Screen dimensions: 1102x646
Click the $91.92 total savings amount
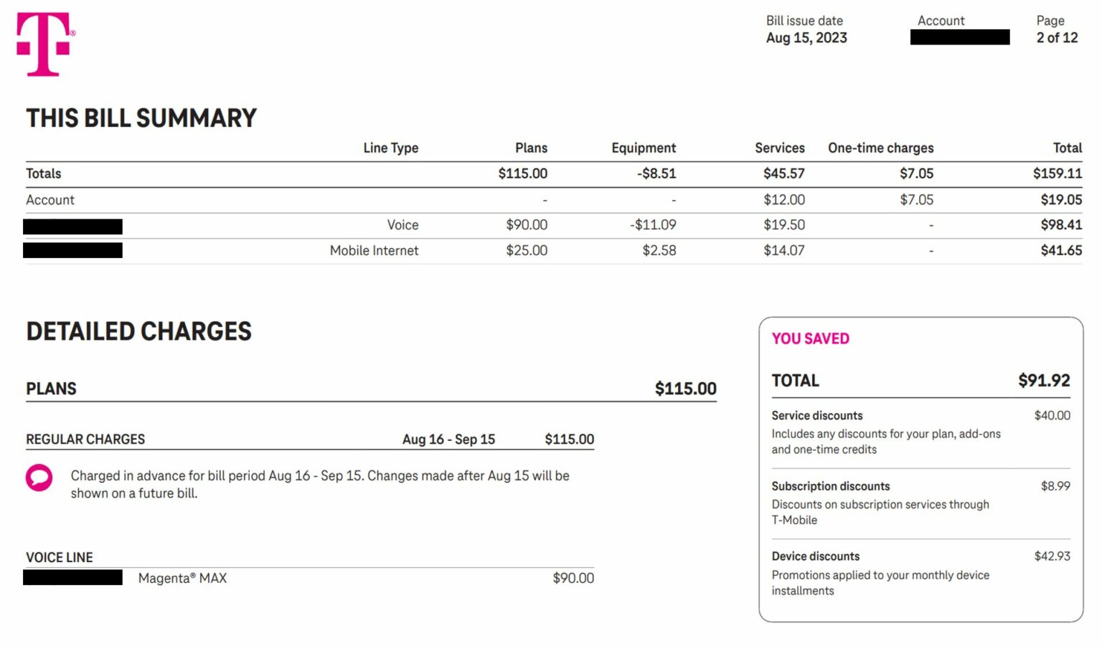pyautogui.click(x=1044, y=381)
